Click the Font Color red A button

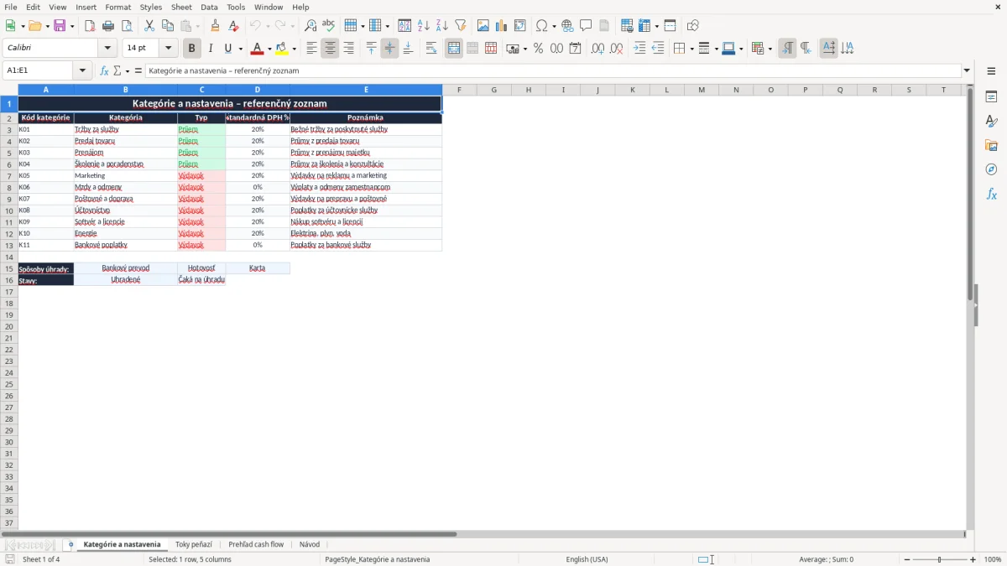click(x=257, y=49)
